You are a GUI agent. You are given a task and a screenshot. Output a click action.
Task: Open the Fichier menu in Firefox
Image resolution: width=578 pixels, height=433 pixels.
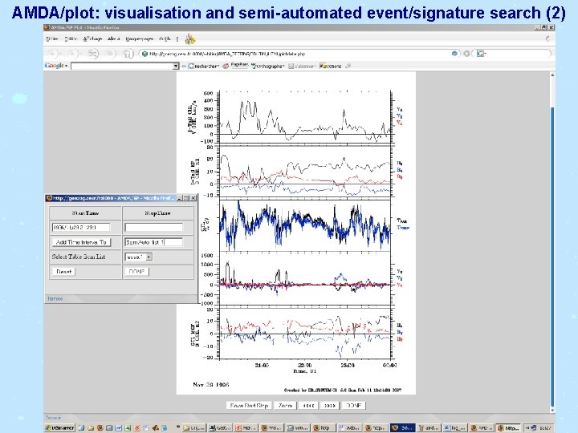(52, 38)
